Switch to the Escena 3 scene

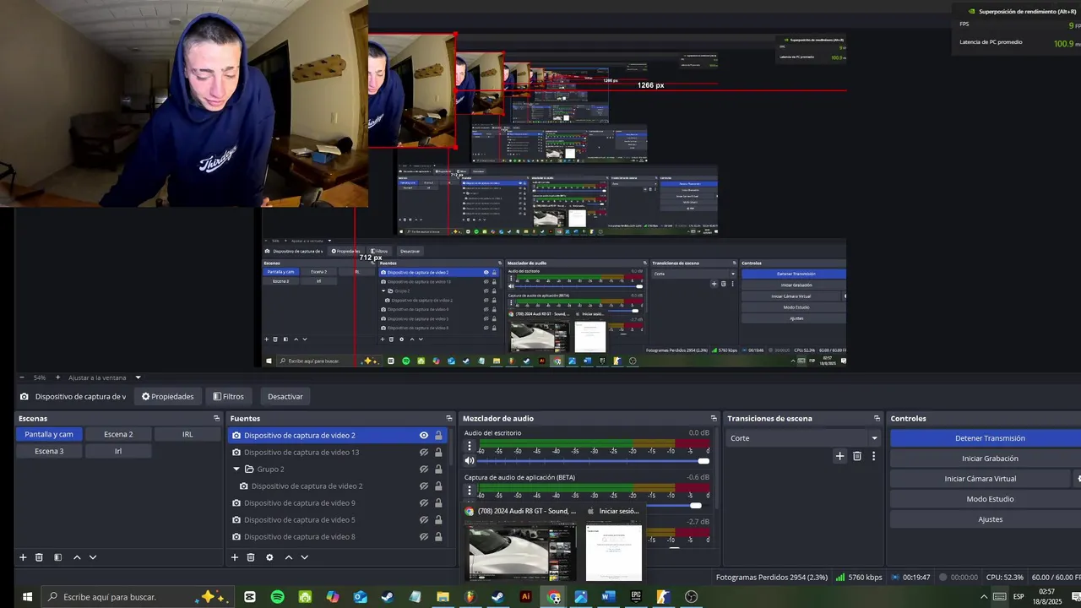(x=49, y=451)
